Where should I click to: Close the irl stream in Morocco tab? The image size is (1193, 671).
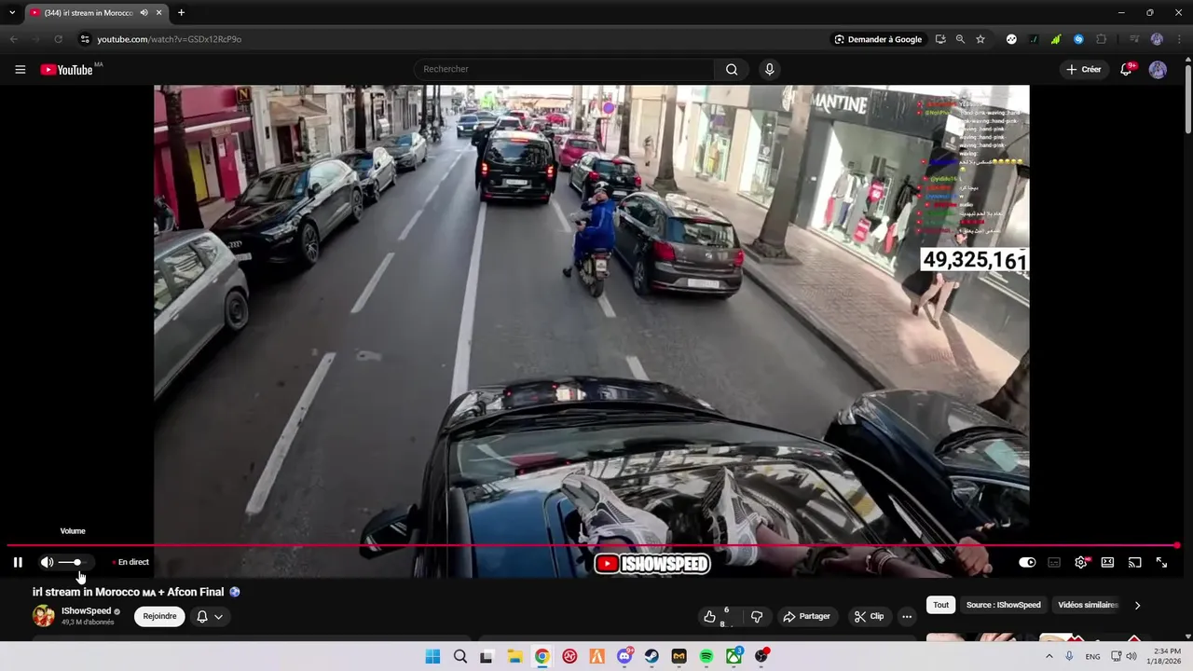click(159, 12)
